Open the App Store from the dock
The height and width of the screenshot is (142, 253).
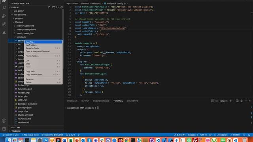[x=46, y=140]
